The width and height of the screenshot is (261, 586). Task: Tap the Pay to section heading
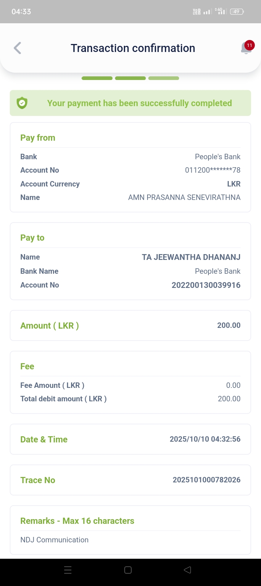coord(32,238)
